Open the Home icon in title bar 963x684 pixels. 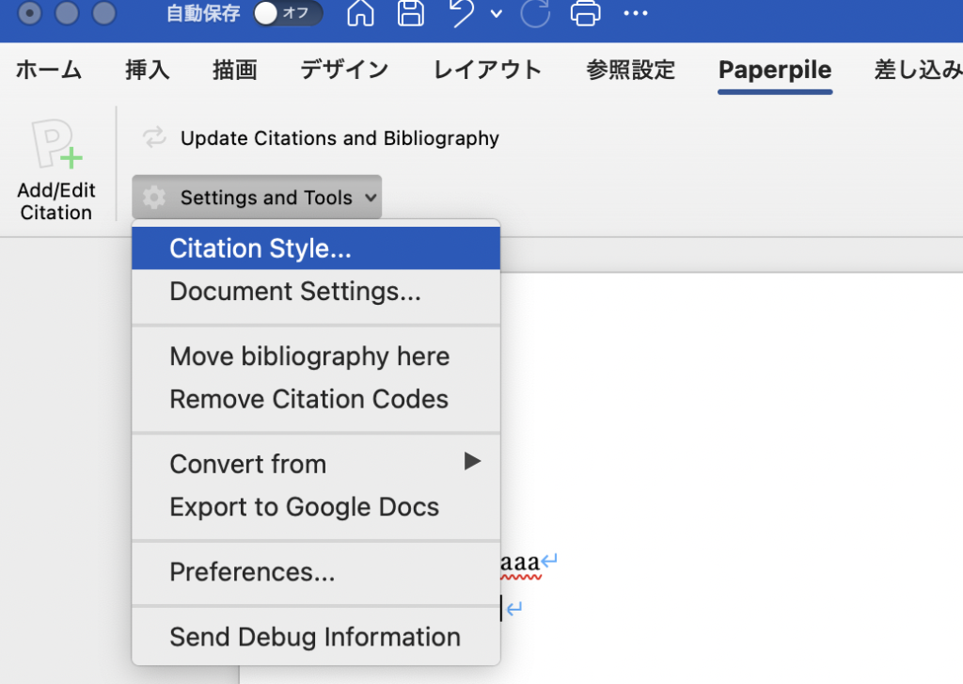(x=360, y=13)
